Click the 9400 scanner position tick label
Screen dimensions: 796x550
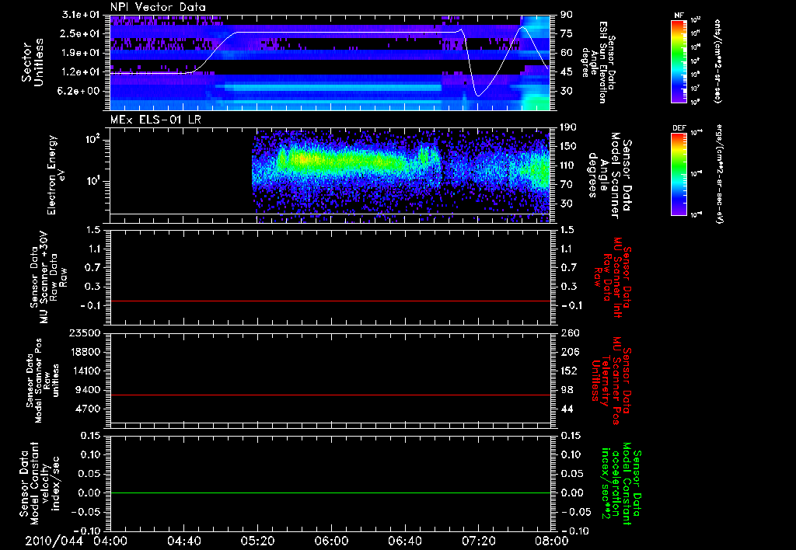pos(89,390)
